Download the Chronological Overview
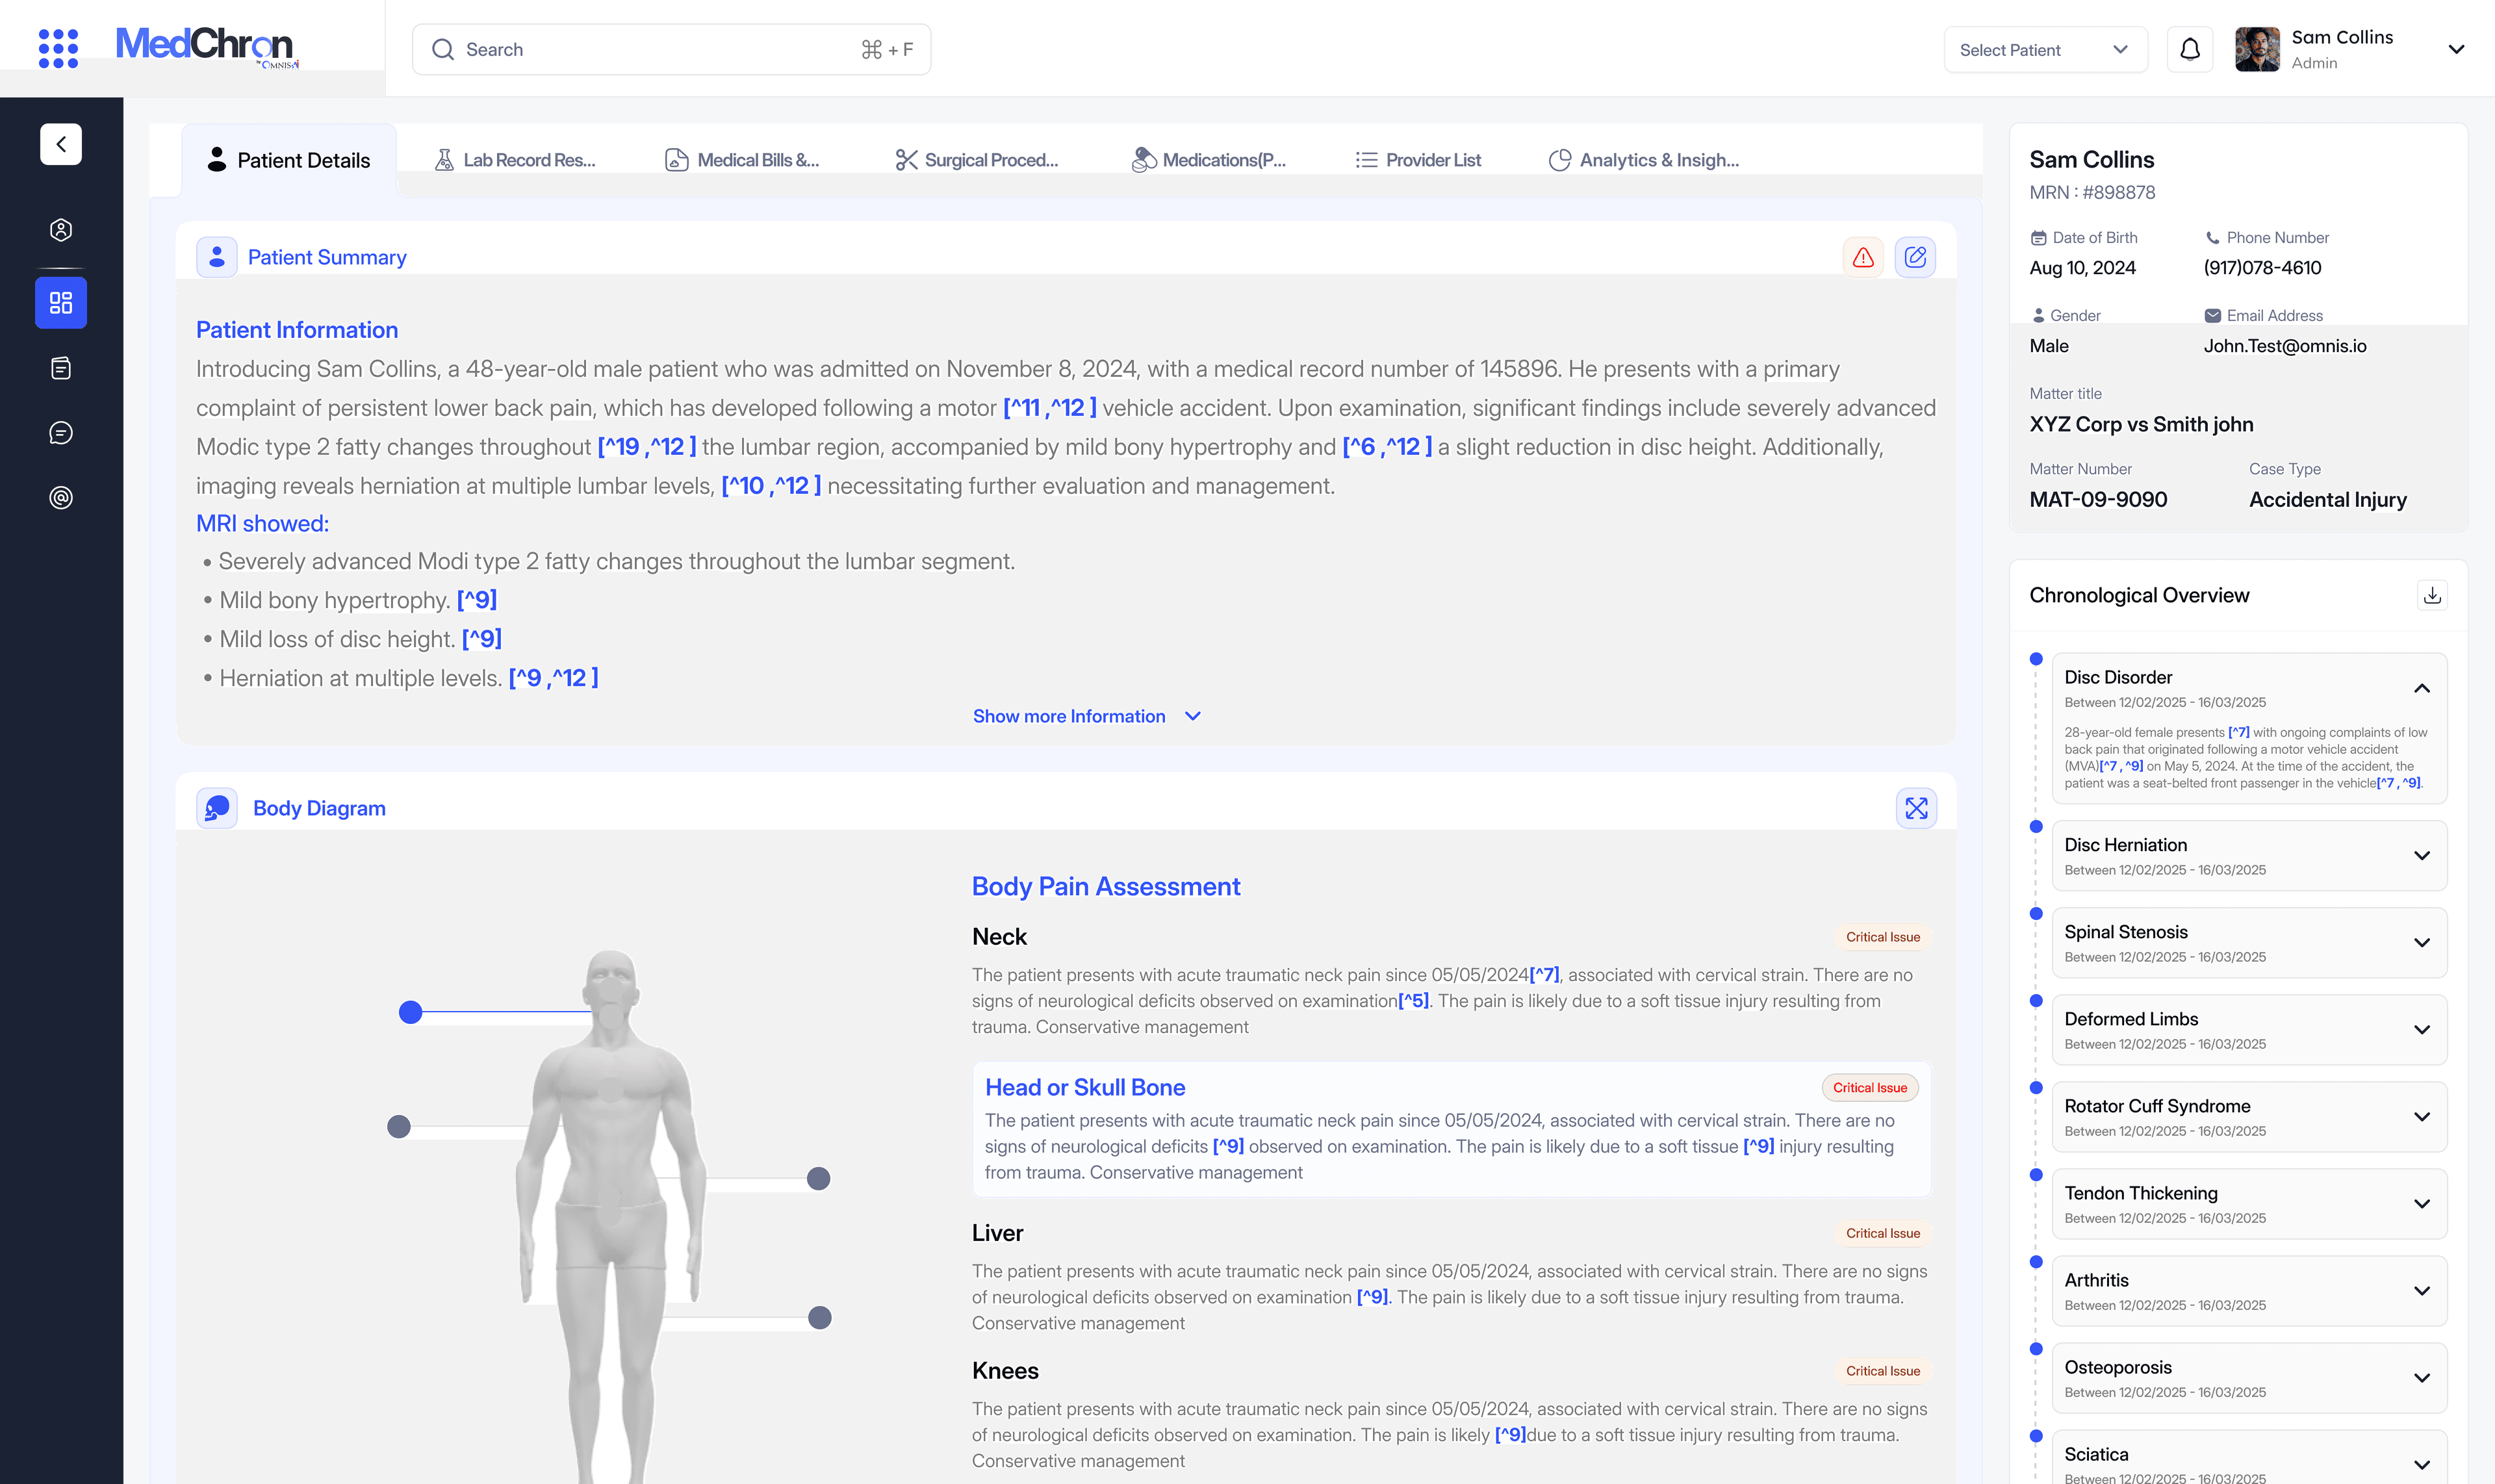 (2432, 595)
